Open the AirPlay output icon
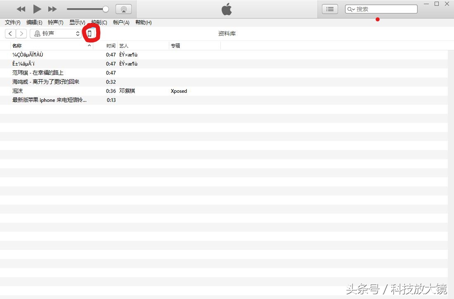This screenshot has width=454, height=299. point(123,9)
